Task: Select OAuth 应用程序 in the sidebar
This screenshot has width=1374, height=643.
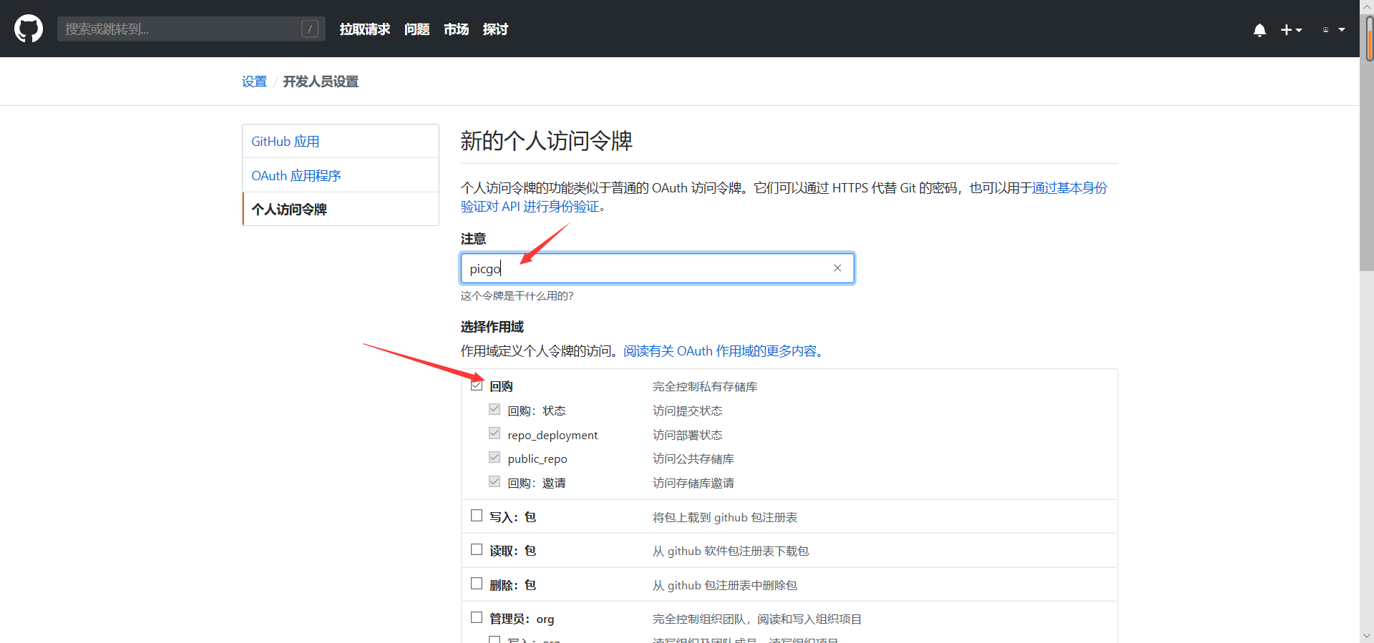Action: (x=341, y=175)
